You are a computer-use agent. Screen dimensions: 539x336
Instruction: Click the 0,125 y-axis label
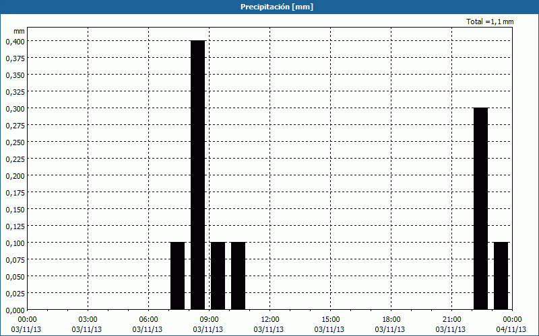(15, 226)
